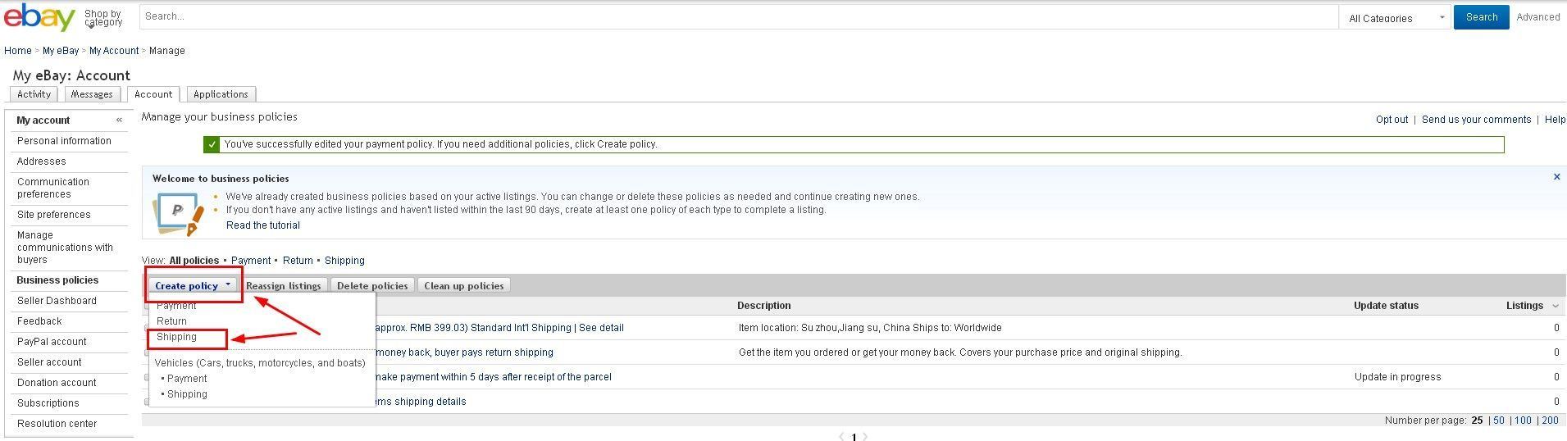Show 100 items per page

1523,421
